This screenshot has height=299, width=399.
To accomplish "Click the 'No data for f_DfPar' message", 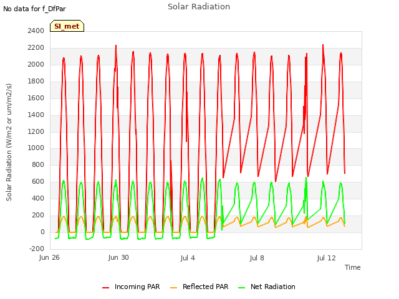I will 35,9.
